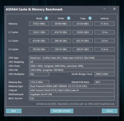Image resolution: width=124 pixels, height=121 pixels.
Task: Close the AIDA64 benchmark window
Action: pyautogui.click(x=114, y=9)
